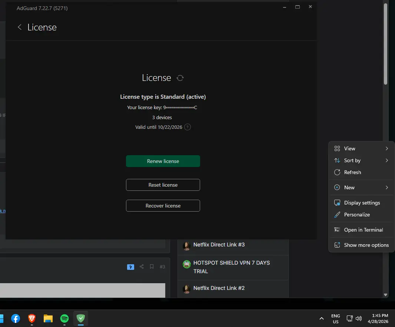The width and height of the screenshot is (395, 327).
Task: Click the circular Refresh icon
Action: click(337, 172)
